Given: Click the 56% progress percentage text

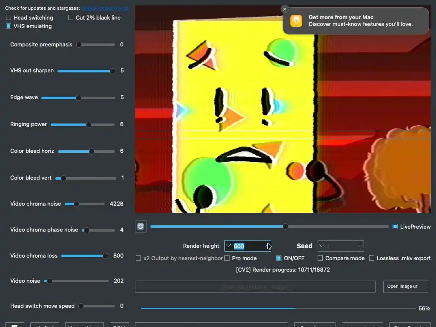Looking at the screenshot, I should (x=425, y=308).
